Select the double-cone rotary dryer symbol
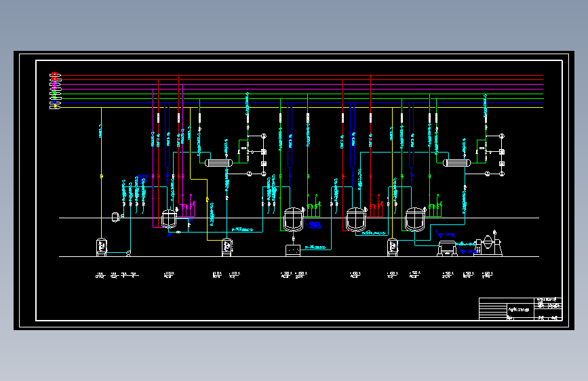The height and width of the screenshot is (381, 588). pyautogui.click(x=488, y=244)
